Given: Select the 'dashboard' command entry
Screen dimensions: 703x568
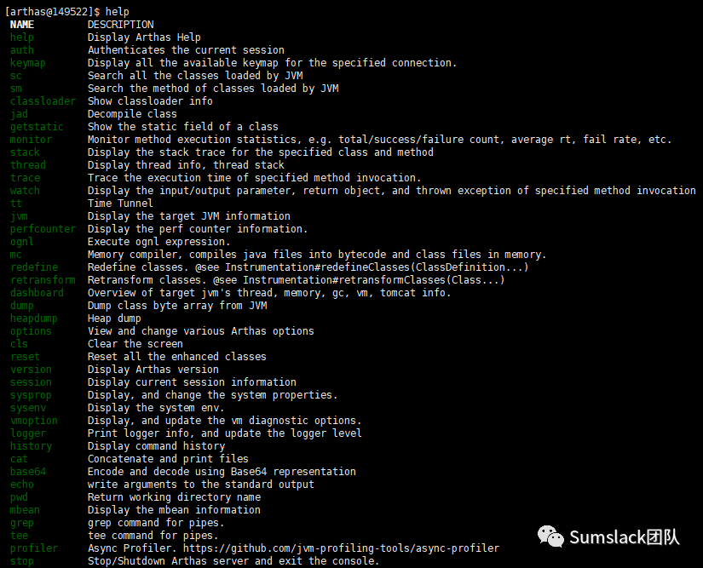Looking at the screenshot, I should tap(37, 292).
